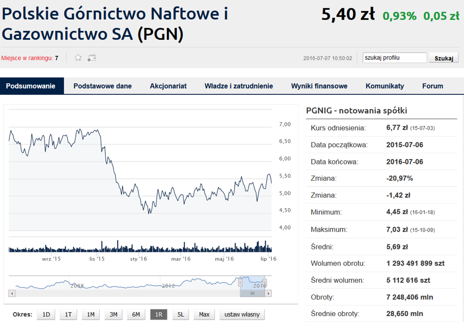The image size is (464, 322).
Task: Click the company name title heading
Action: pyautogui.click(x=115, y=24)
